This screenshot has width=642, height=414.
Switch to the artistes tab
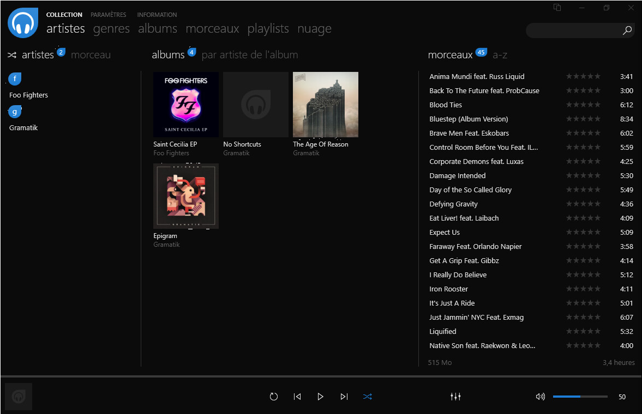tap(65, 29)
